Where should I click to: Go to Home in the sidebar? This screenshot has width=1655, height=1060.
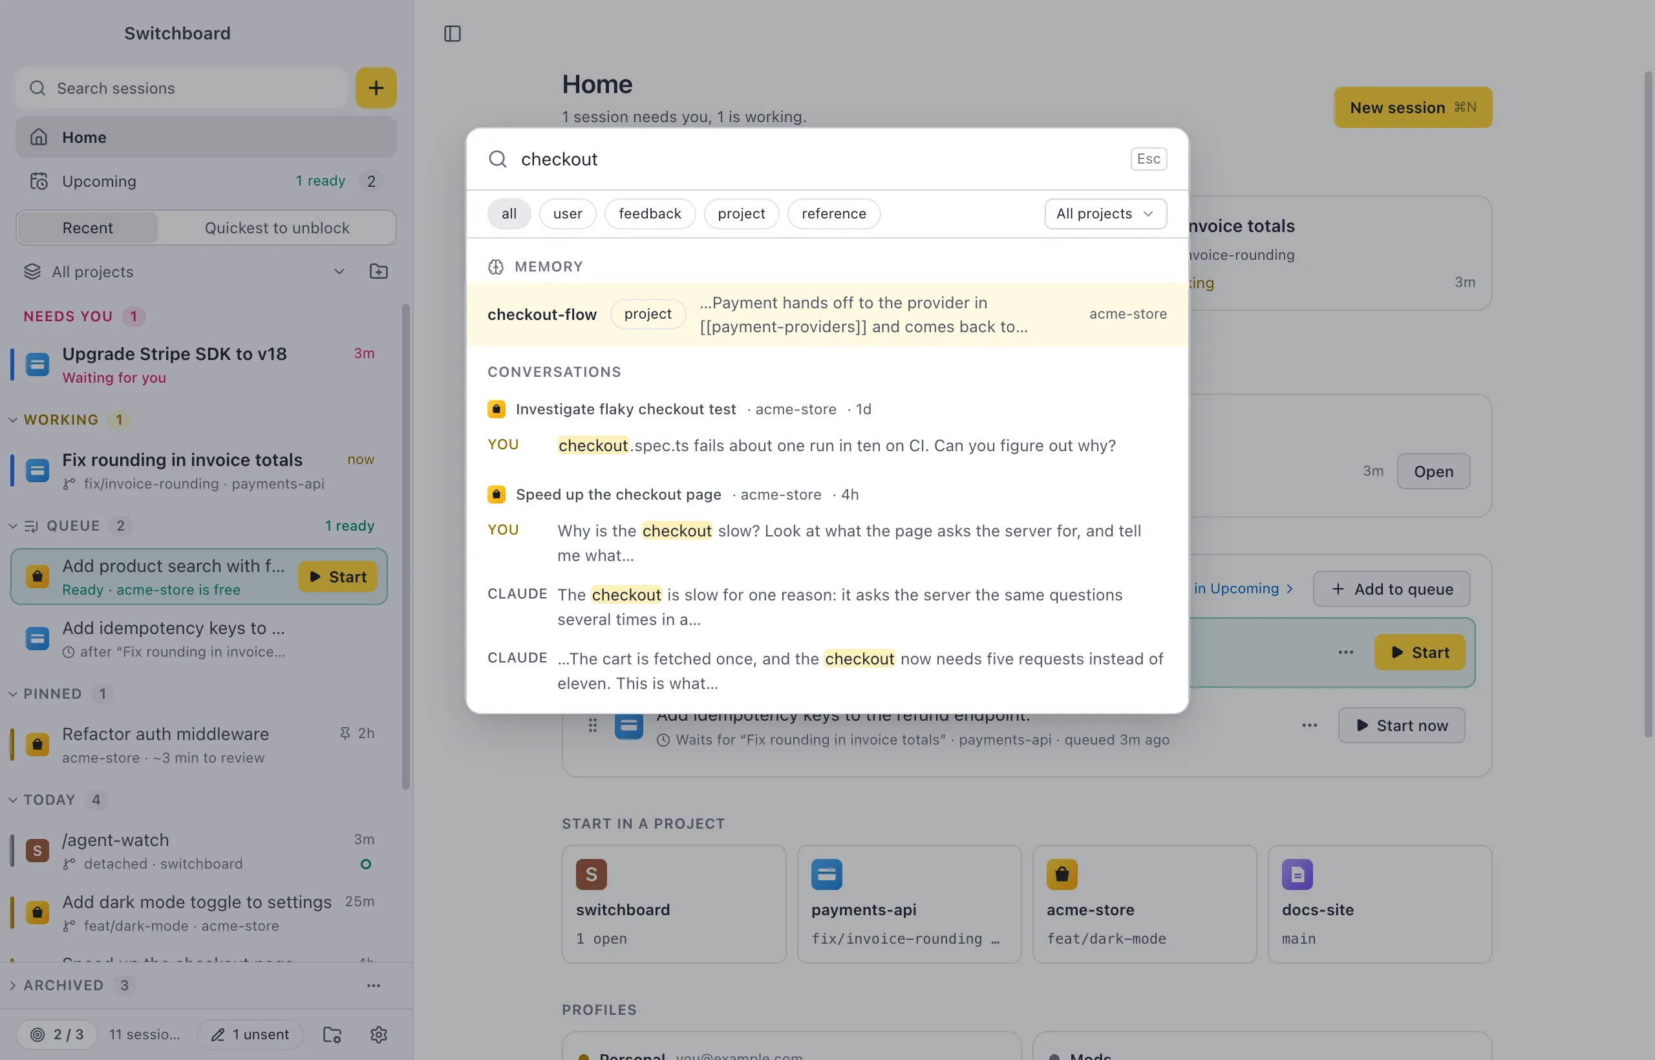click(x=206, y=137)
